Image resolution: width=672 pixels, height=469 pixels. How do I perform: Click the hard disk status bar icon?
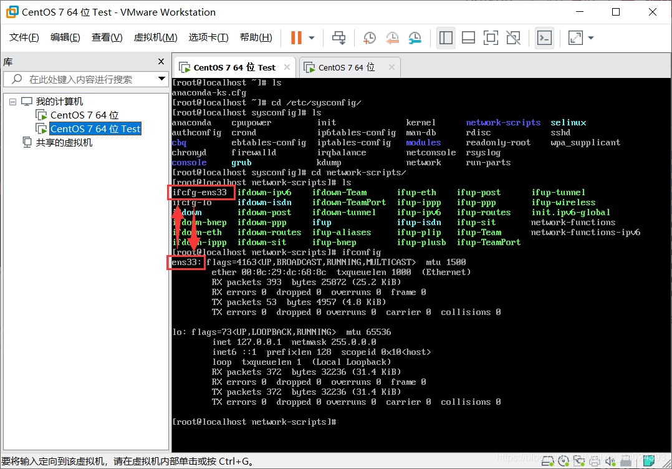click(x=547, y=462)
